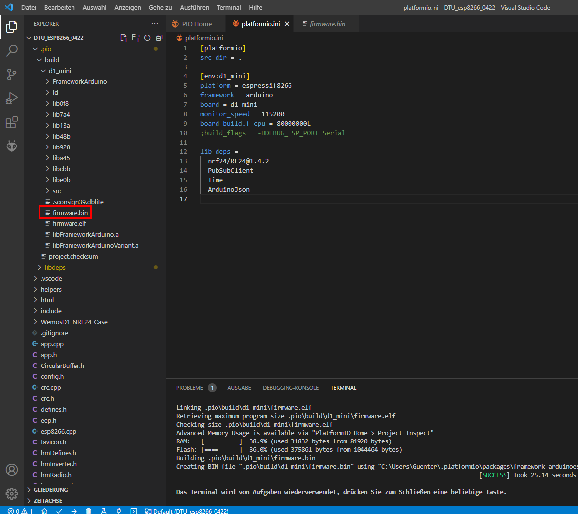Click the PlatformIO Test flask icon

104,511
